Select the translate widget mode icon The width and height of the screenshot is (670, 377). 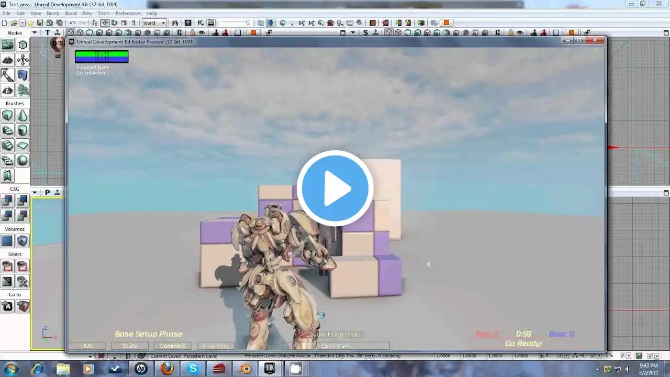tap(105, 23)
